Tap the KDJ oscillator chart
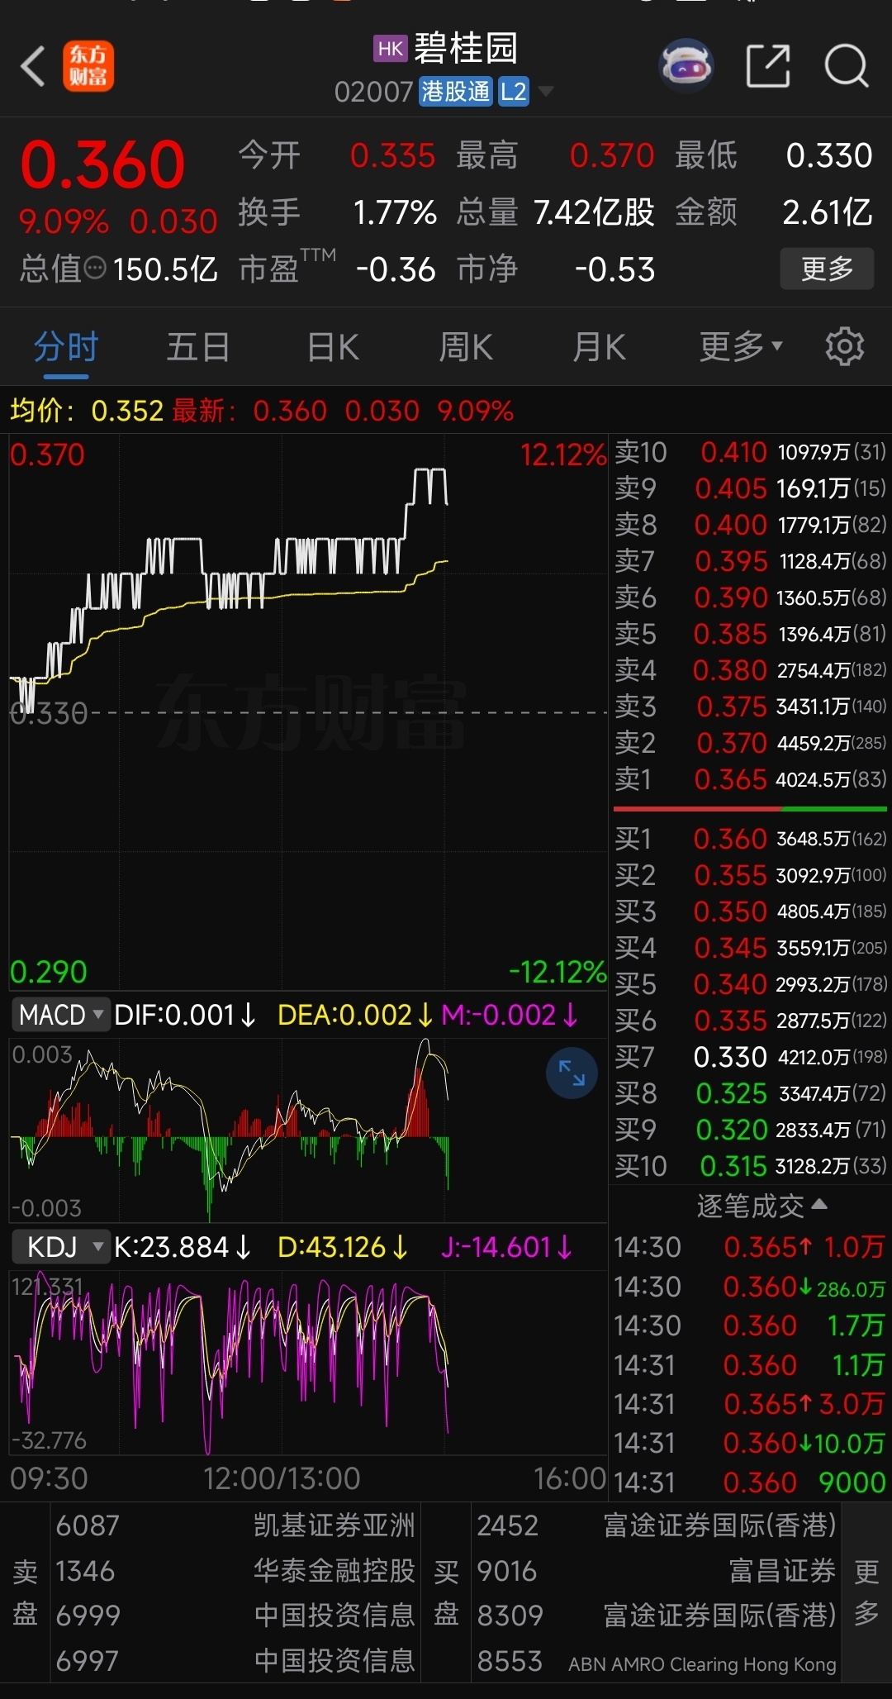The image size is (892, 1699). point(308,1363)
